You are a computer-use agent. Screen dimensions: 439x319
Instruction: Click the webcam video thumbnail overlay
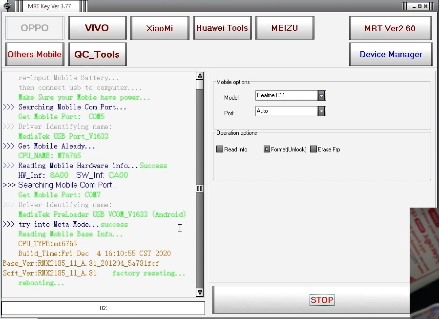pos(424,263)
